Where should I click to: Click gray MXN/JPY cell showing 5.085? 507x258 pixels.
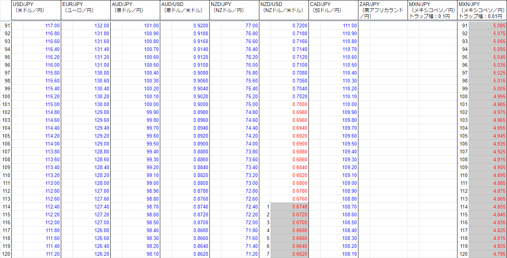[x=487, y=25]
